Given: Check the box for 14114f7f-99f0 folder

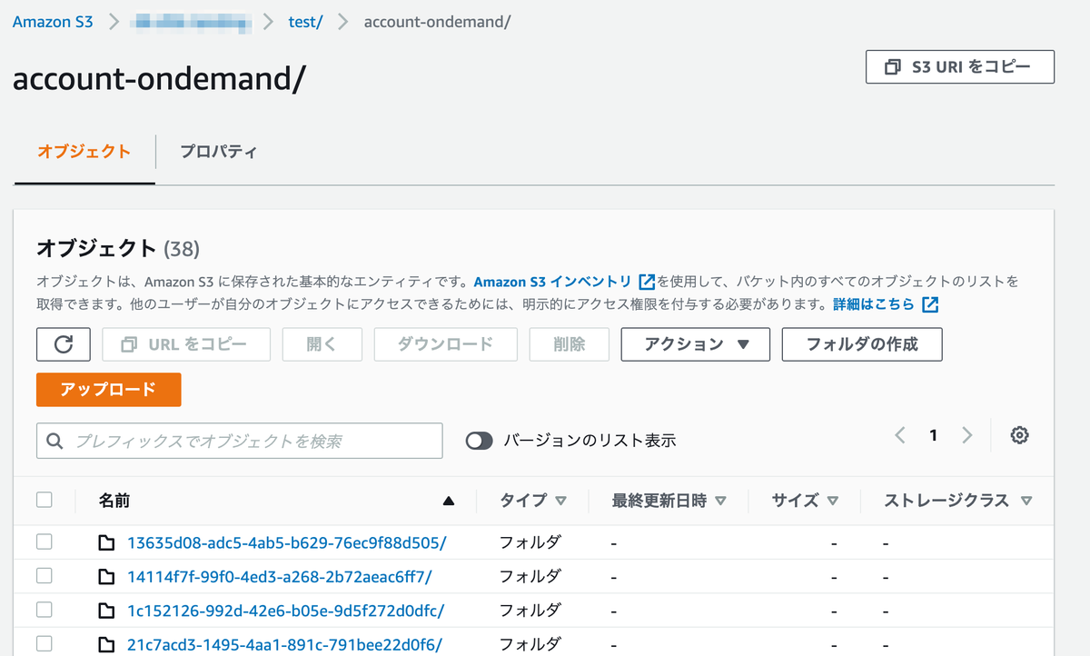Looking at the screenshot, I should point(45,576).
